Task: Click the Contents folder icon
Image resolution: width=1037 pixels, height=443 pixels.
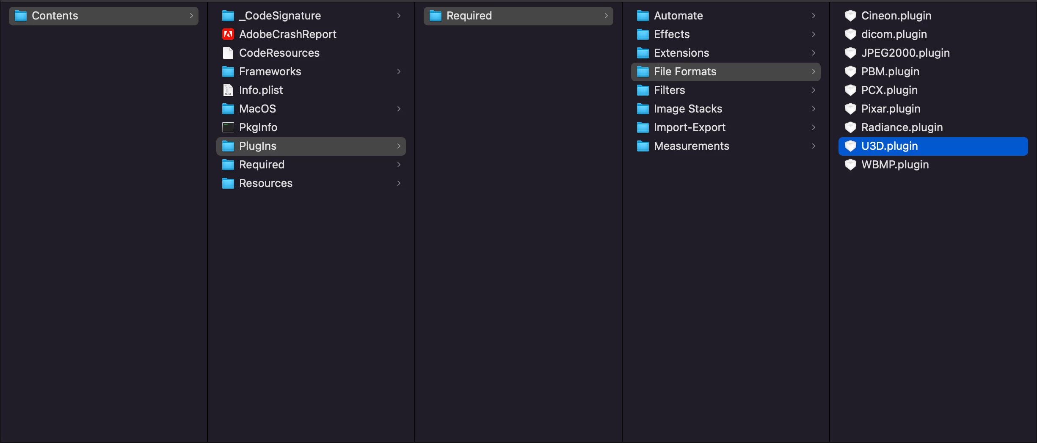Action: [x=21, y=16]
